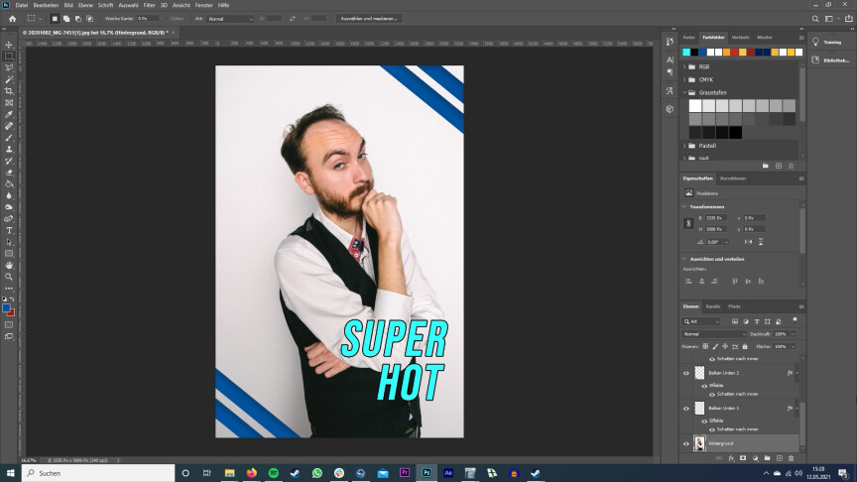This screenshot has width=857, height=482.
Task: Add layer style via fx icon
Action: tap(730, 458)
